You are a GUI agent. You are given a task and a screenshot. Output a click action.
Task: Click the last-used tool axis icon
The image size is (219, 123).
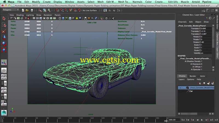coord(4,62)
